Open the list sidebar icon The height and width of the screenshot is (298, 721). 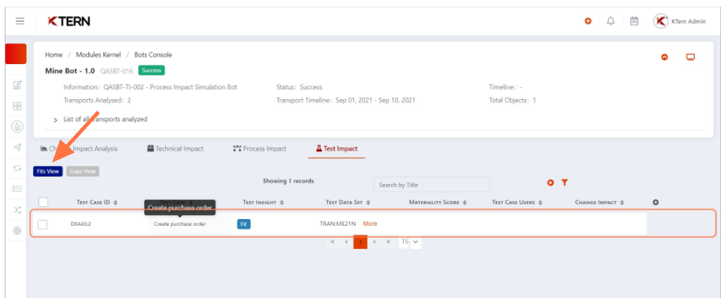17,189
